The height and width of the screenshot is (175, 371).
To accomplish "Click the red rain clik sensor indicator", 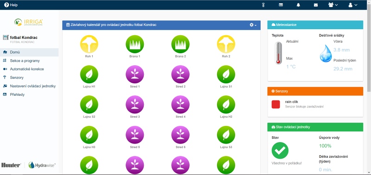I will pyautogui.click(x=275, y=104).
